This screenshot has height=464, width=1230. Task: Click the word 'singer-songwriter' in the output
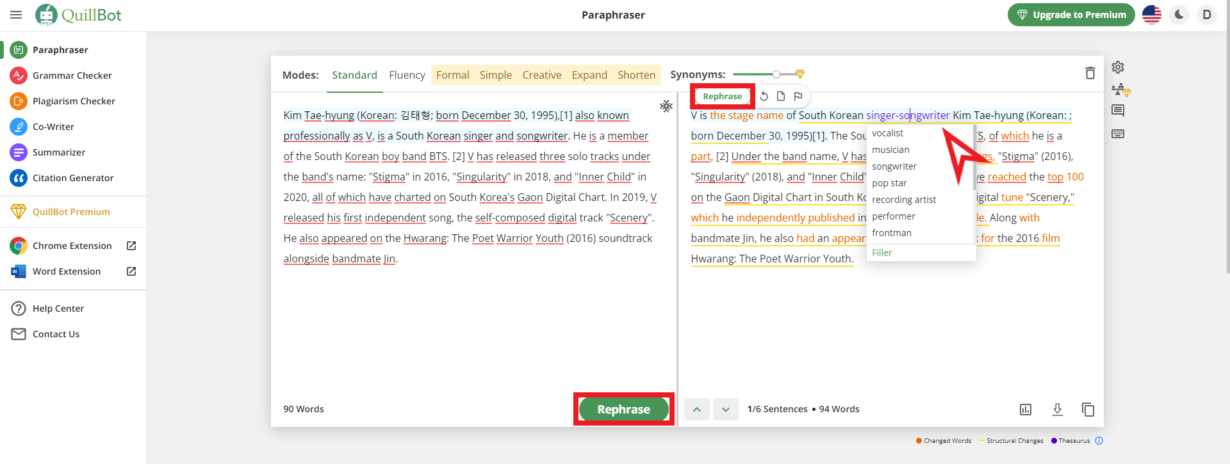[908, 115]
